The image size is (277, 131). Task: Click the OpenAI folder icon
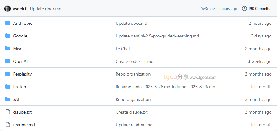coord(8,61)
